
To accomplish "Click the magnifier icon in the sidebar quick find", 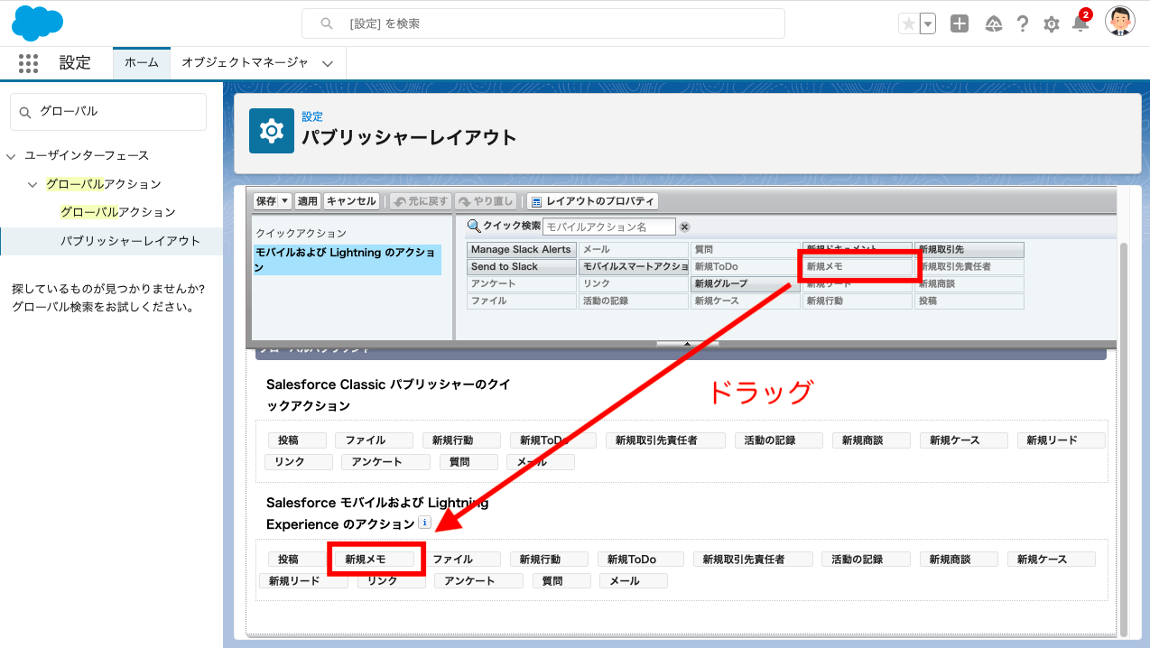I will pos(25,112).
